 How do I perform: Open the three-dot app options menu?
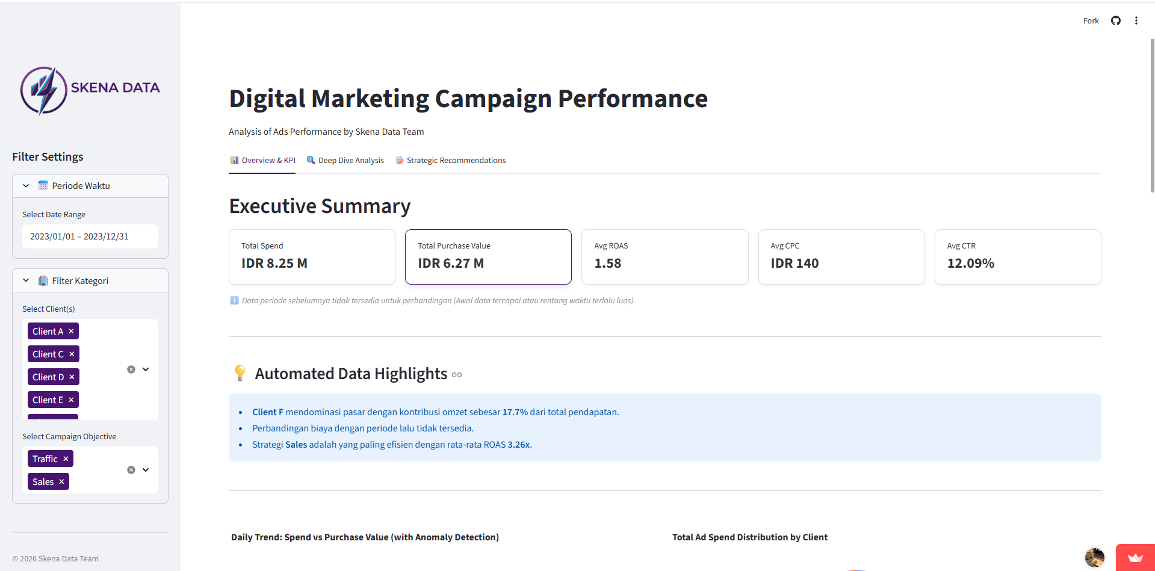(1136, 20)
